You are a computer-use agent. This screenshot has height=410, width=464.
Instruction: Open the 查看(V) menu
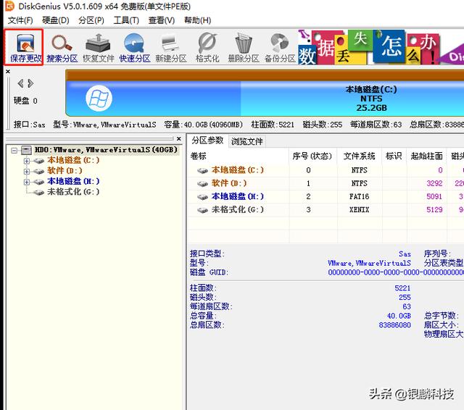point(161,20)
